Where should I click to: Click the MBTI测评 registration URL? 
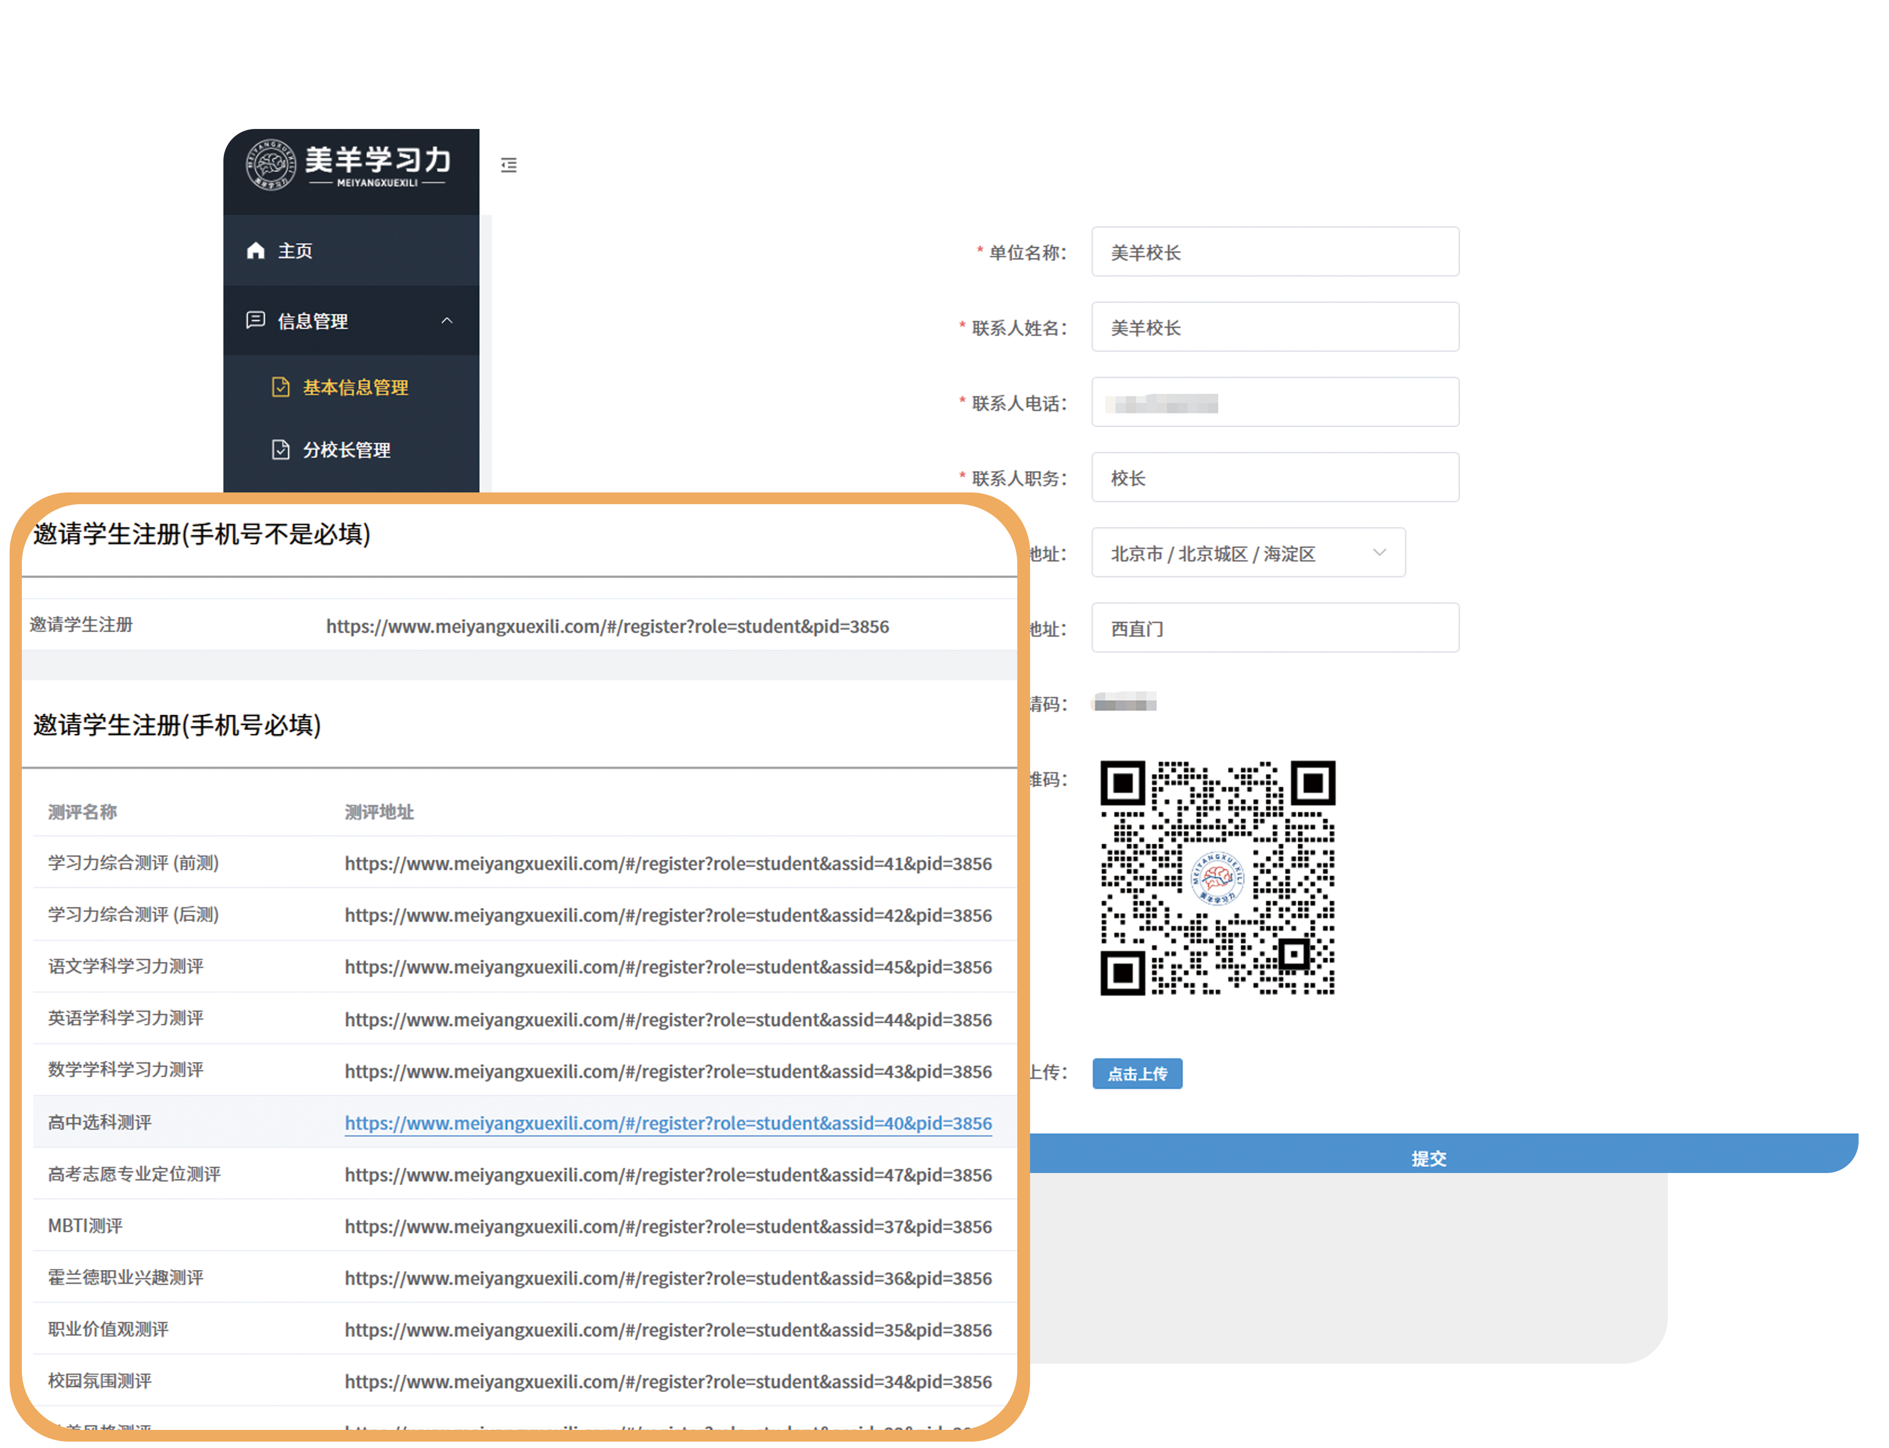pos(668,1226)
